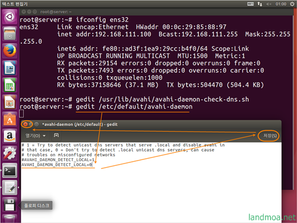The image size is (297, 223).
Task: Click the gedit title bar avahi-daemon
Action: 80,124
